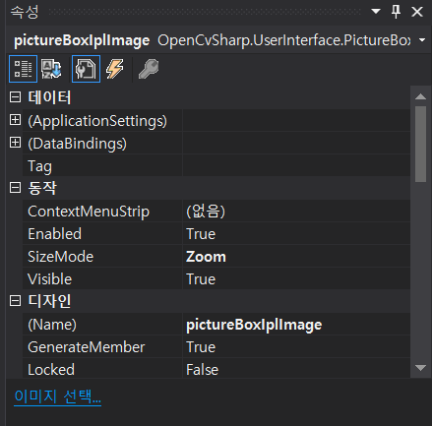Pin the properties panel (auto hide)
The image size is (432, 426).
[396, 12]
